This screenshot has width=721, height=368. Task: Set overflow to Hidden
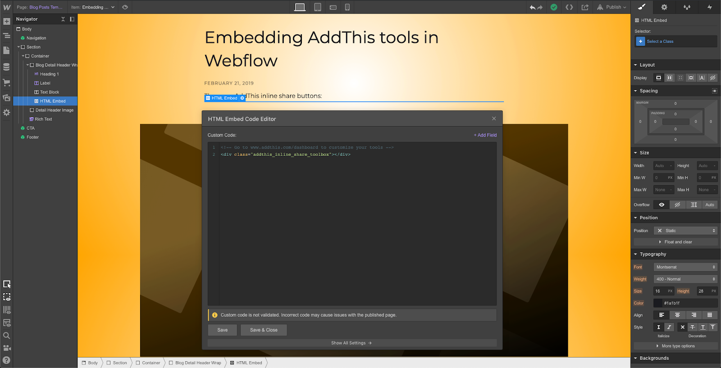677,205
